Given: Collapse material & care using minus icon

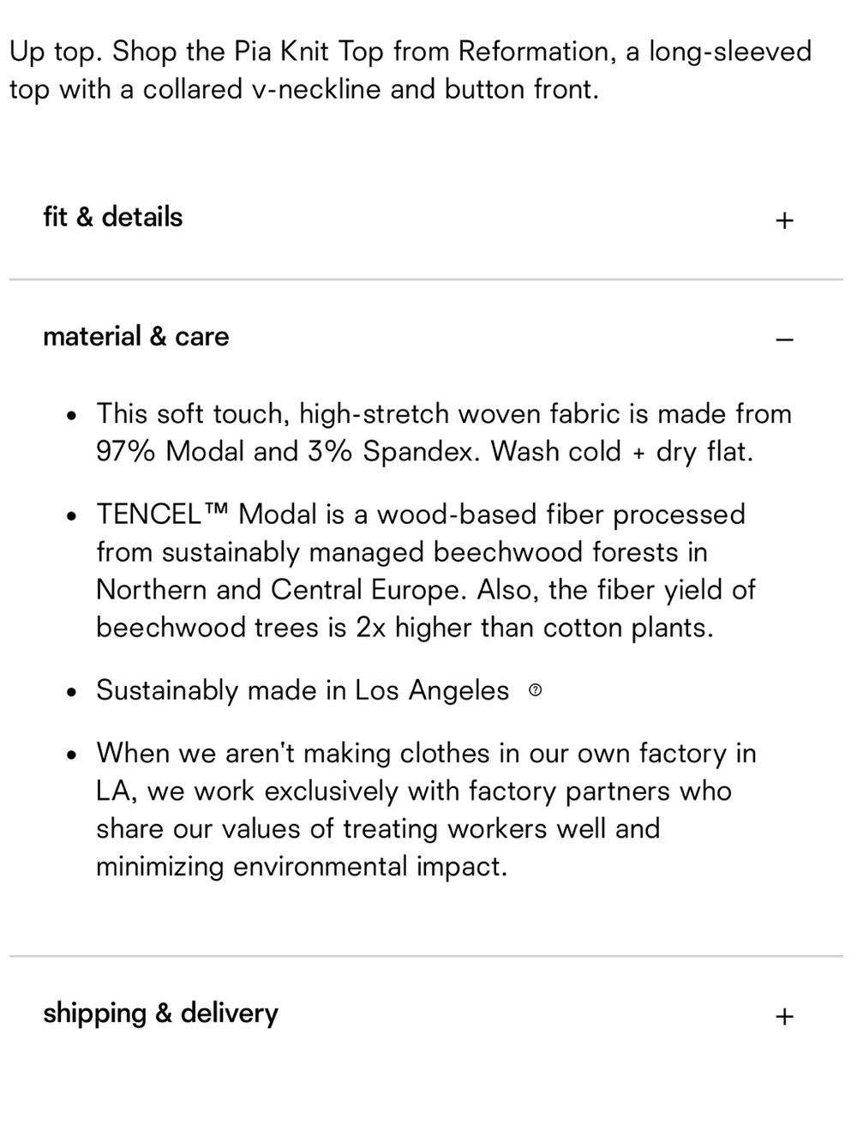Looking at the screenshot, I should (784, 340).
